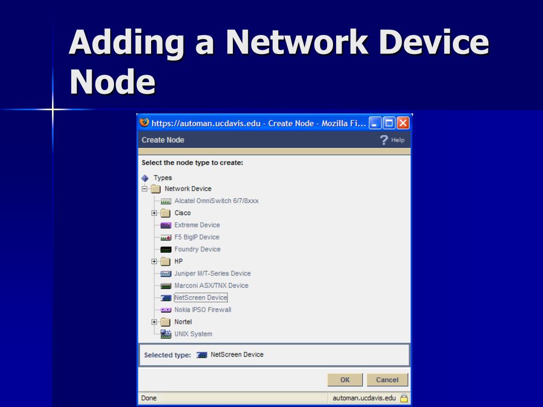Click the Nokia IPSO Firewall icon

[x=166, y=310]
